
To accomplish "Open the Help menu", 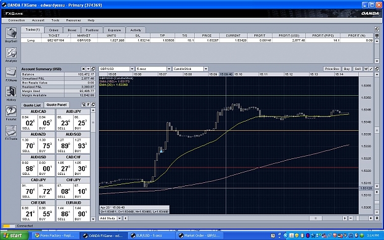I will [91, 20].
